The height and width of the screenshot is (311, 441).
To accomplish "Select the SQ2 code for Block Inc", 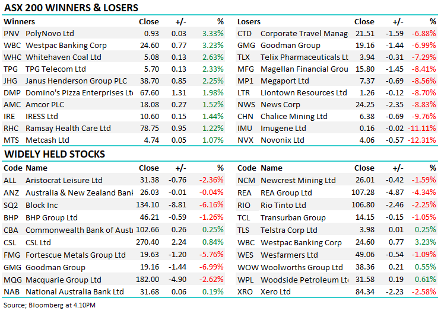I will pos(12,206).
